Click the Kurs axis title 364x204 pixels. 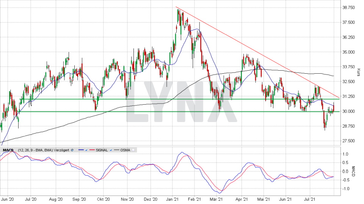coord(358,73)
